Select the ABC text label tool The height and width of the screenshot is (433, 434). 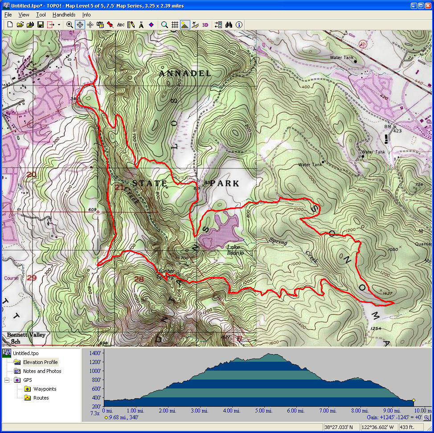coord(121,25)
